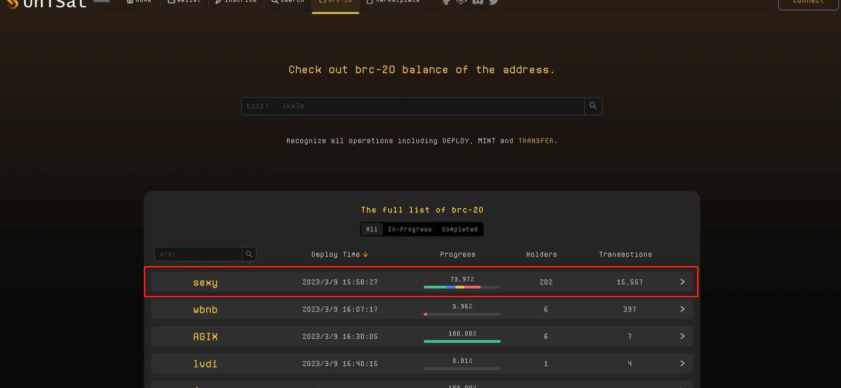Select the All filter option
The width and height of the screenshot is (841, 388).
372,229
